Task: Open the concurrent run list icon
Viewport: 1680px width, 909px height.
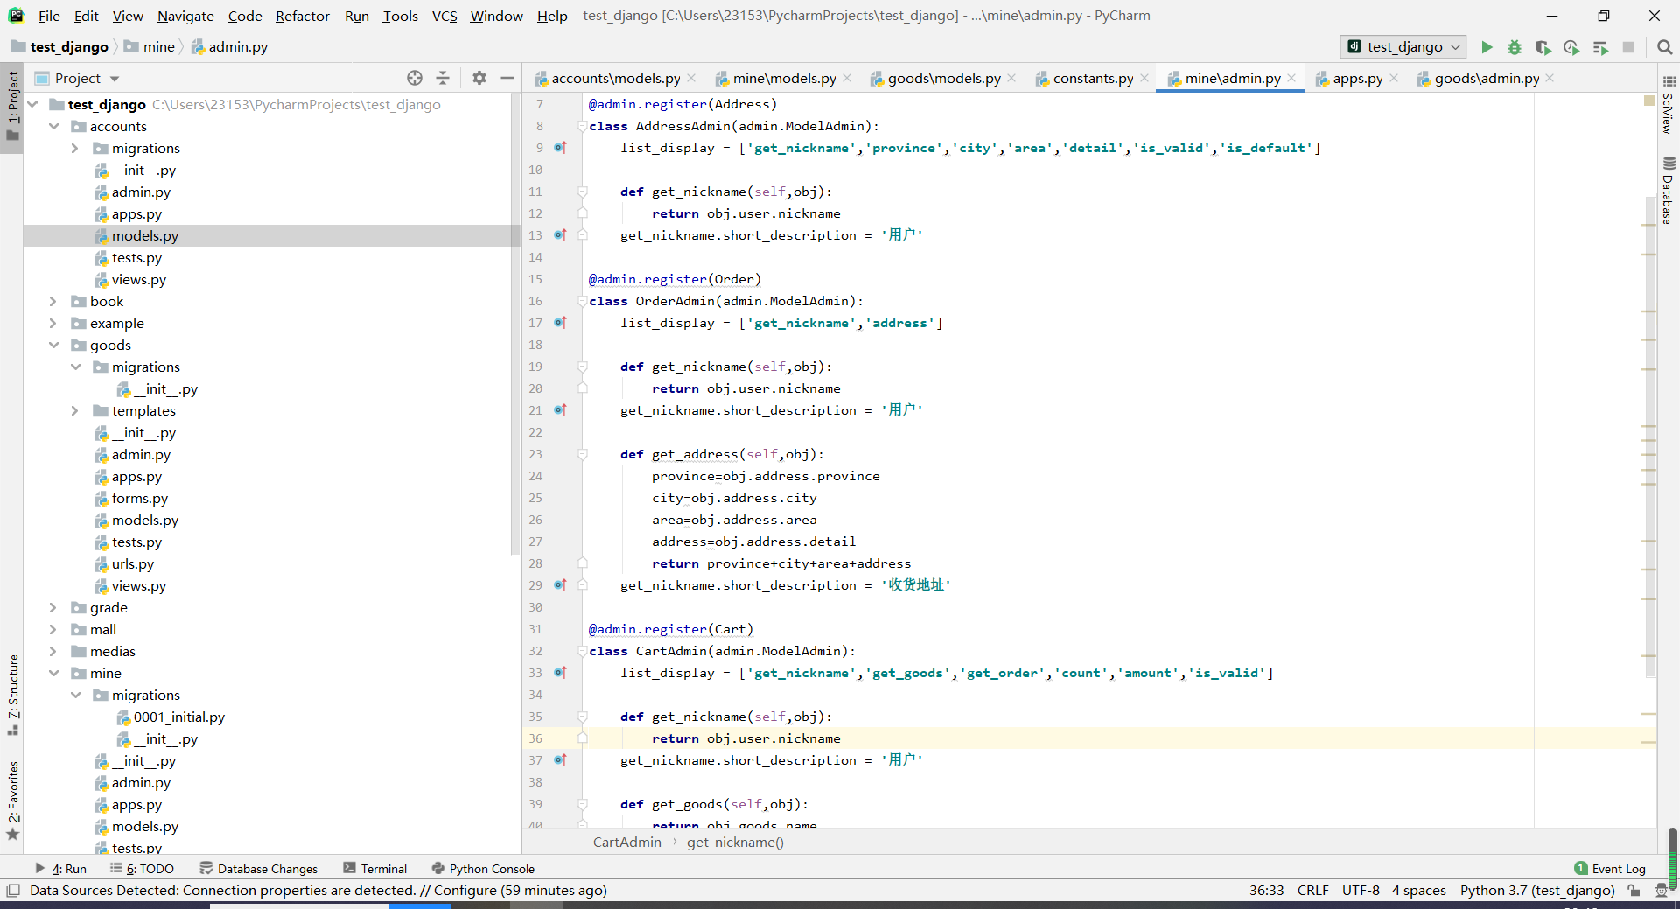Action: point(1600,47)
